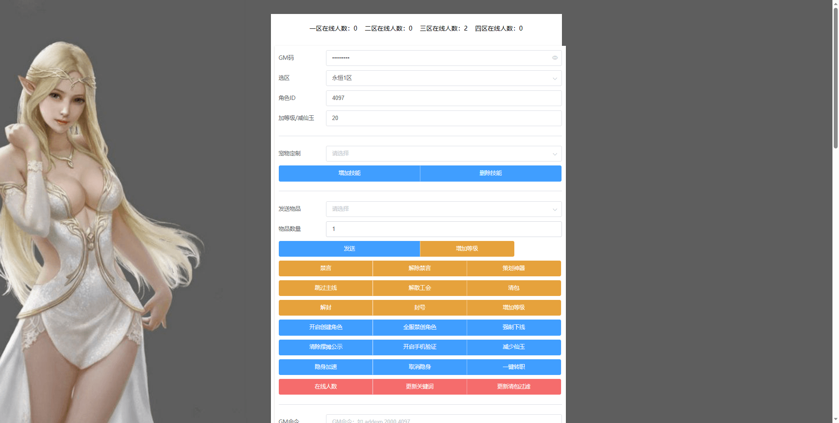Click the 增加技能 button
The width and height of the screenshot is (839, 423).
pyautogui.click(x=349, y=173)
